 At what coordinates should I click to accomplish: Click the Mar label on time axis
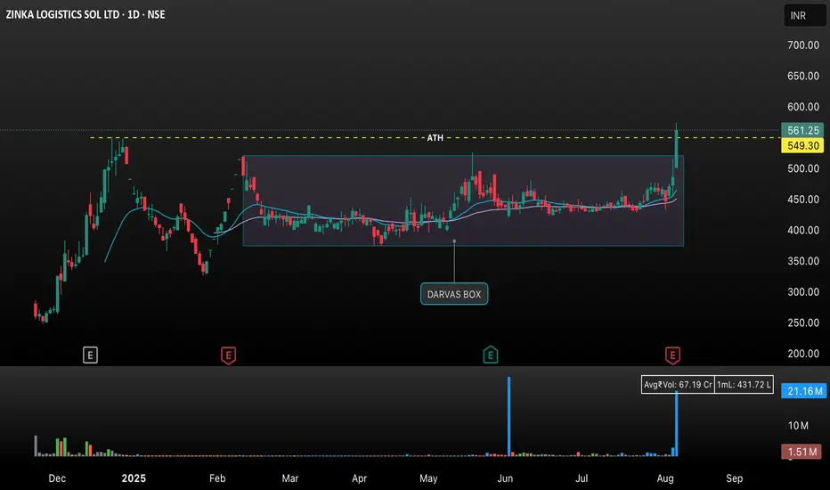coord(290,478)
